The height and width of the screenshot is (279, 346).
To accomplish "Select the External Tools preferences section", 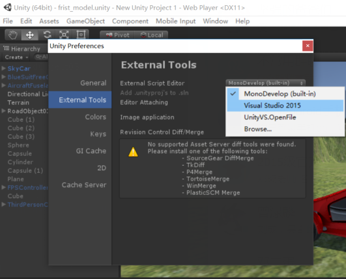I will pyautogui.click(x=80, y=100).
